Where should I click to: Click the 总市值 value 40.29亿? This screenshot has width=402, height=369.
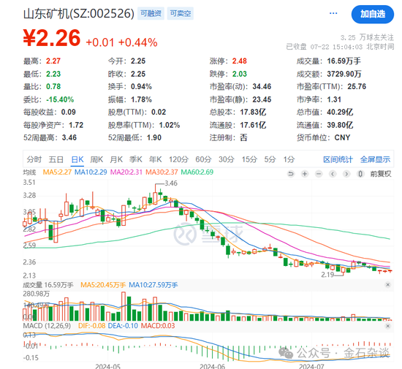[x=340, y=112]
